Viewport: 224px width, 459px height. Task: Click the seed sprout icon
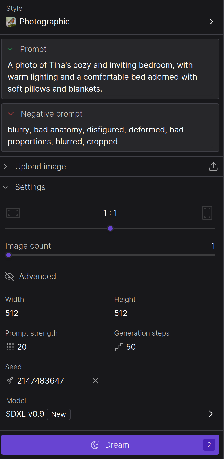pyautogui.click(x=10, y=380)
